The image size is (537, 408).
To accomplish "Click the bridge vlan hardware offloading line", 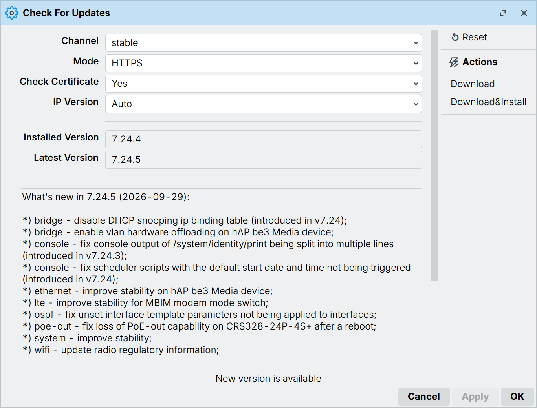I will pos(178,232).
